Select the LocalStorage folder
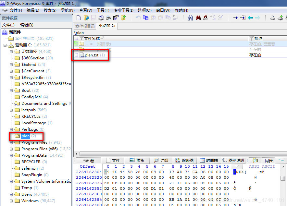The image size is (287, 206). (x=34, y=123)
